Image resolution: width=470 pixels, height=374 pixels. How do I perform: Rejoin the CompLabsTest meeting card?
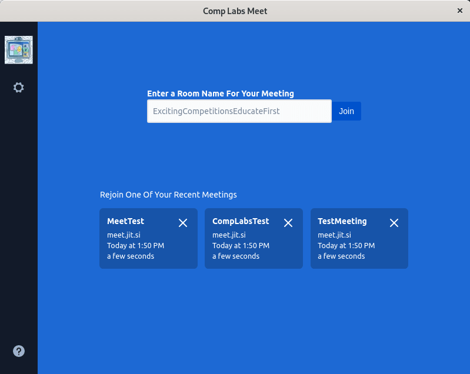pos(254,239)
